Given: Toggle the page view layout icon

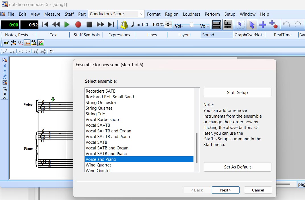Looking at the screenshot, I should pyautogui.click(x=217, y=25).
